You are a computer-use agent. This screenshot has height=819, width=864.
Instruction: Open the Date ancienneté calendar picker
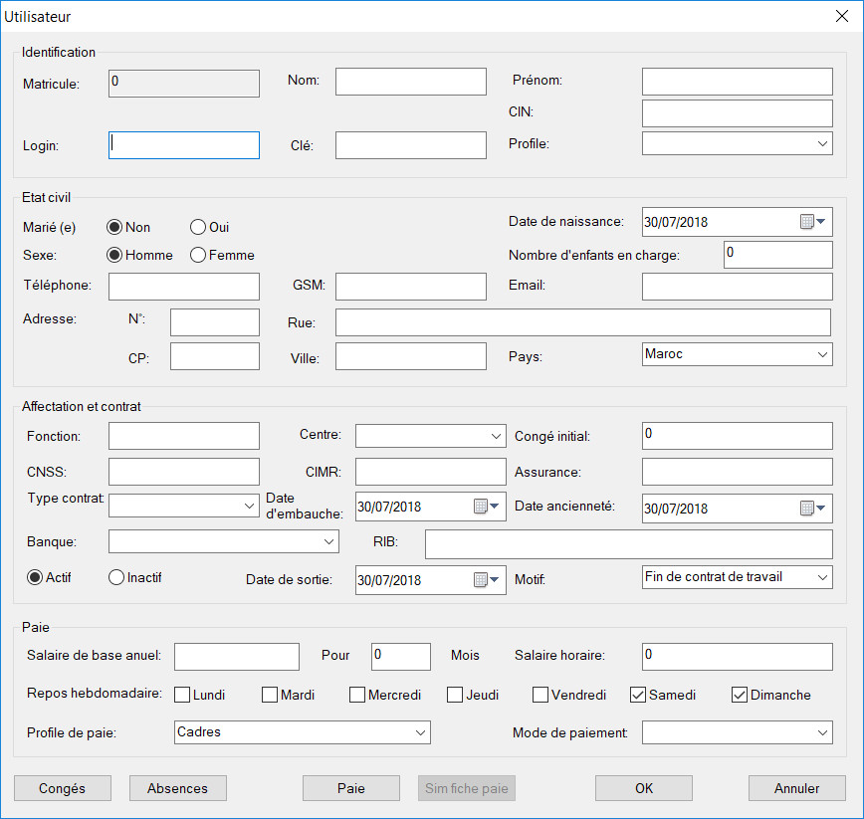click(x=813, y=509)
